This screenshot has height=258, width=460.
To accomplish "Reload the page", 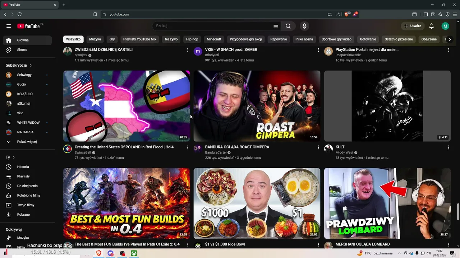I will point(19,14).
